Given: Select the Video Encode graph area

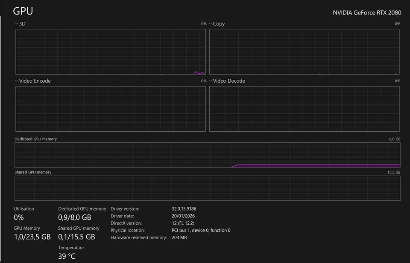Looking at the screenshot, I should [111, 109].
